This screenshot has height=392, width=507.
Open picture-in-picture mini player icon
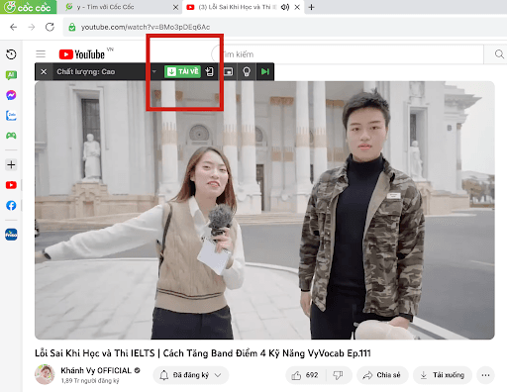click(228, 71)
